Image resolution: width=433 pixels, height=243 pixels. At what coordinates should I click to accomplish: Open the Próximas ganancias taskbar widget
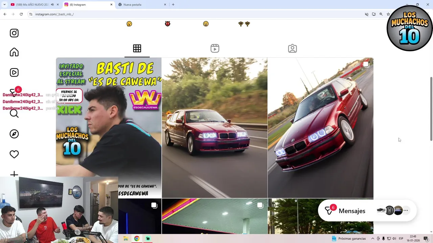tap(348, 239)
